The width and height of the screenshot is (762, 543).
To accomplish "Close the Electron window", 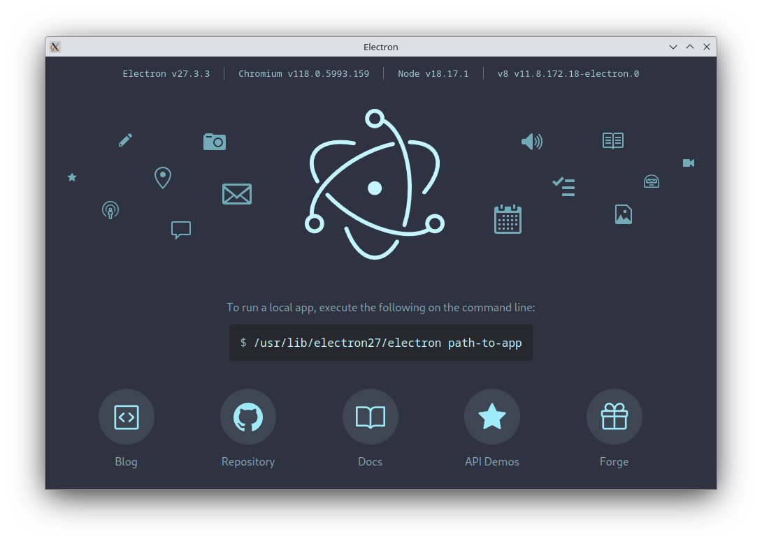I will coord(707,47).
